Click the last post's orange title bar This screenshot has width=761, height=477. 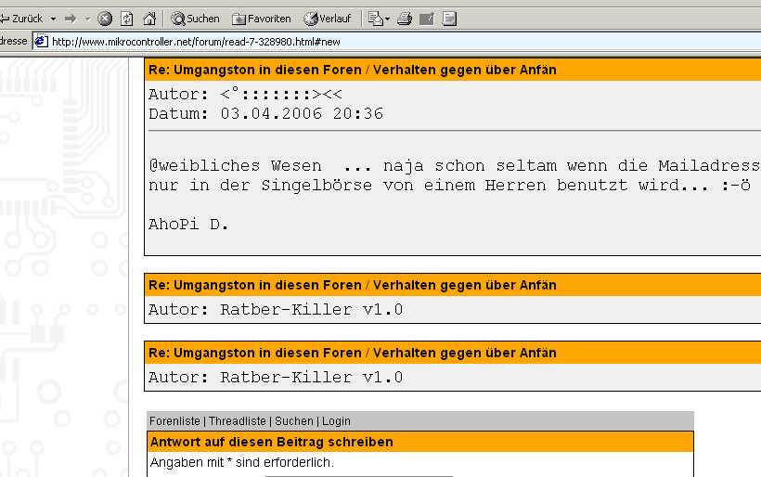453,353
